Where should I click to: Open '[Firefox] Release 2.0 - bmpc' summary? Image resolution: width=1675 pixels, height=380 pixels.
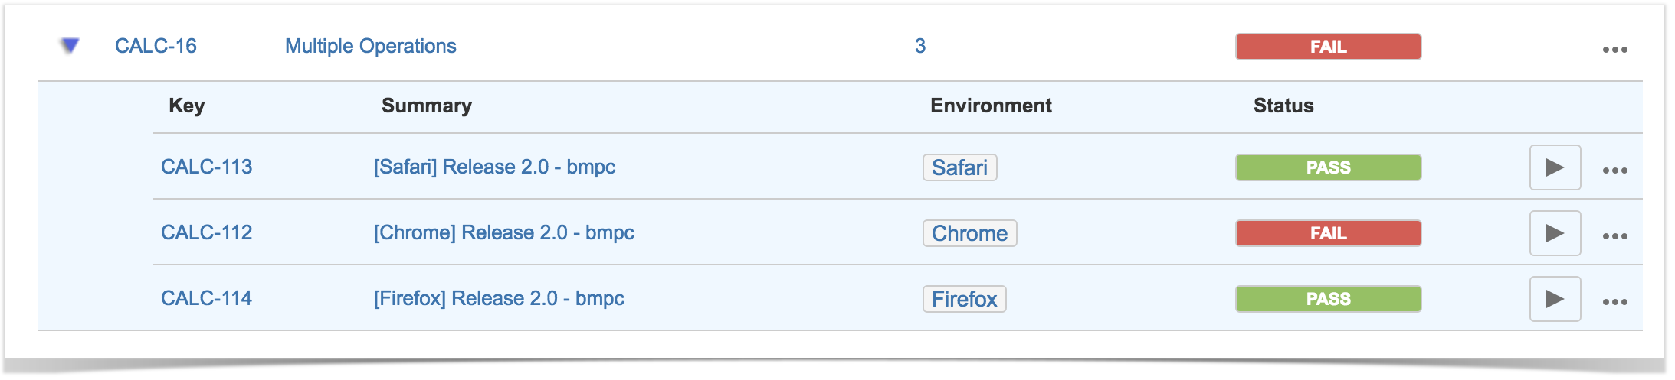(x=499, y=298)
